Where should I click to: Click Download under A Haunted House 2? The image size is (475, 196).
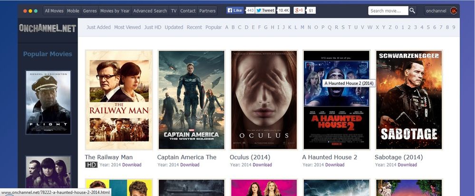click(335, 165)
